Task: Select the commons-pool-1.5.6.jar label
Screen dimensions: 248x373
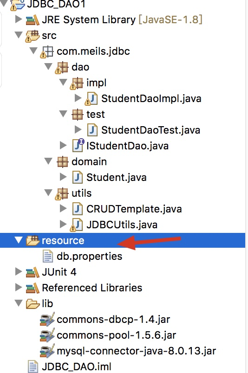Action: point(117,335)
